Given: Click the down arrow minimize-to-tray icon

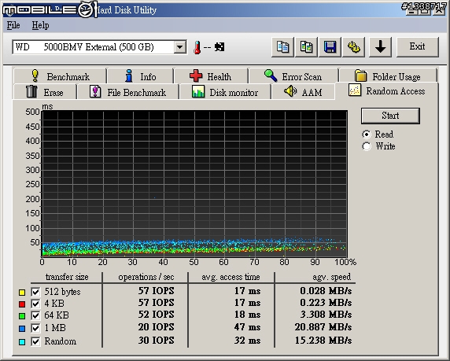Looking at the screenshot, I should click(x=380, y=46).
